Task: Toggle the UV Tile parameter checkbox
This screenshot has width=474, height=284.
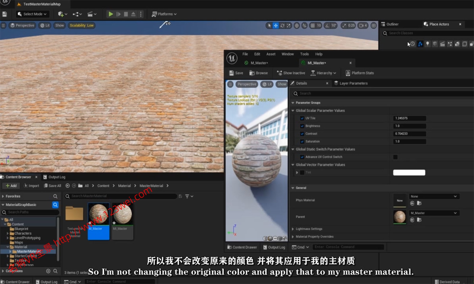Action: (302, 118)
